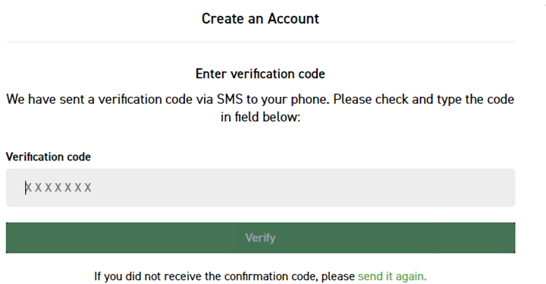Viewport: 546px width, 284px height.
Task: Click the "Create an Account" heading
Action: (x=260, y=18)
